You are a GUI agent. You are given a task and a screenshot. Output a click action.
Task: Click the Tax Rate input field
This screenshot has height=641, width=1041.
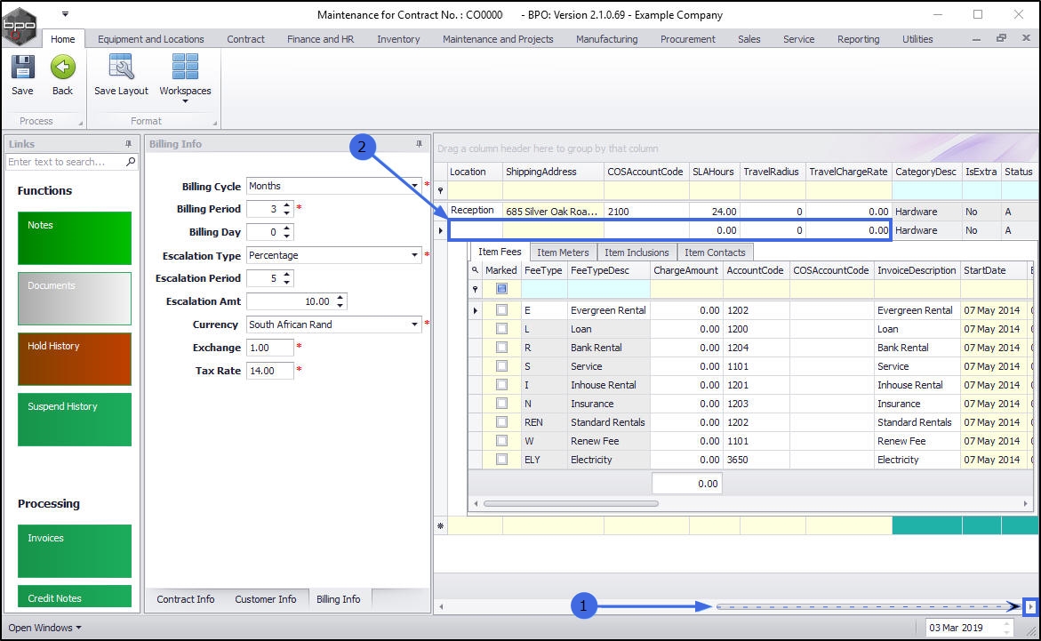269,371
